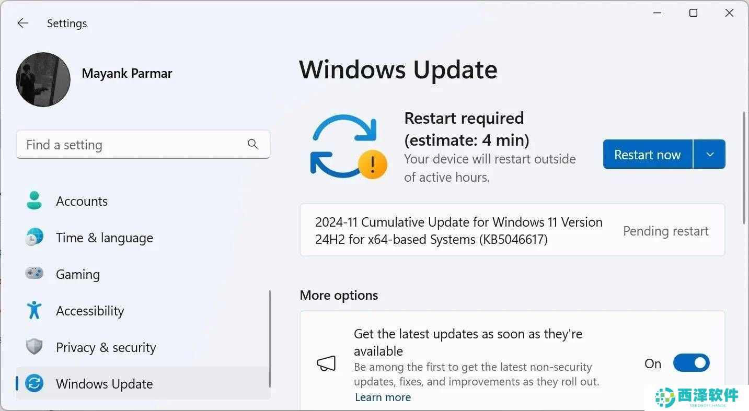Click the Restart now button
This screenshot has height=411, width=749.
[648, 154]
